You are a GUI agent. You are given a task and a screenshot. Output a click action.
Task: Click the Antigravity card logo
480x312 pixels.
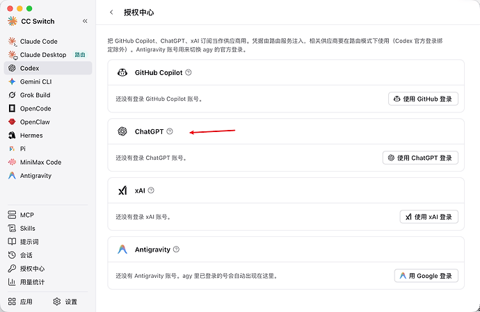click(122, 249)
